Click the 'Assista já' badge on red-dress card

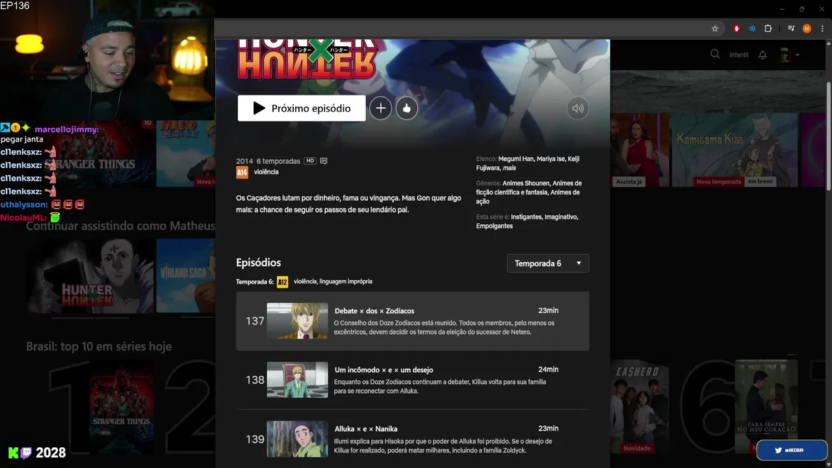(629, 181)
